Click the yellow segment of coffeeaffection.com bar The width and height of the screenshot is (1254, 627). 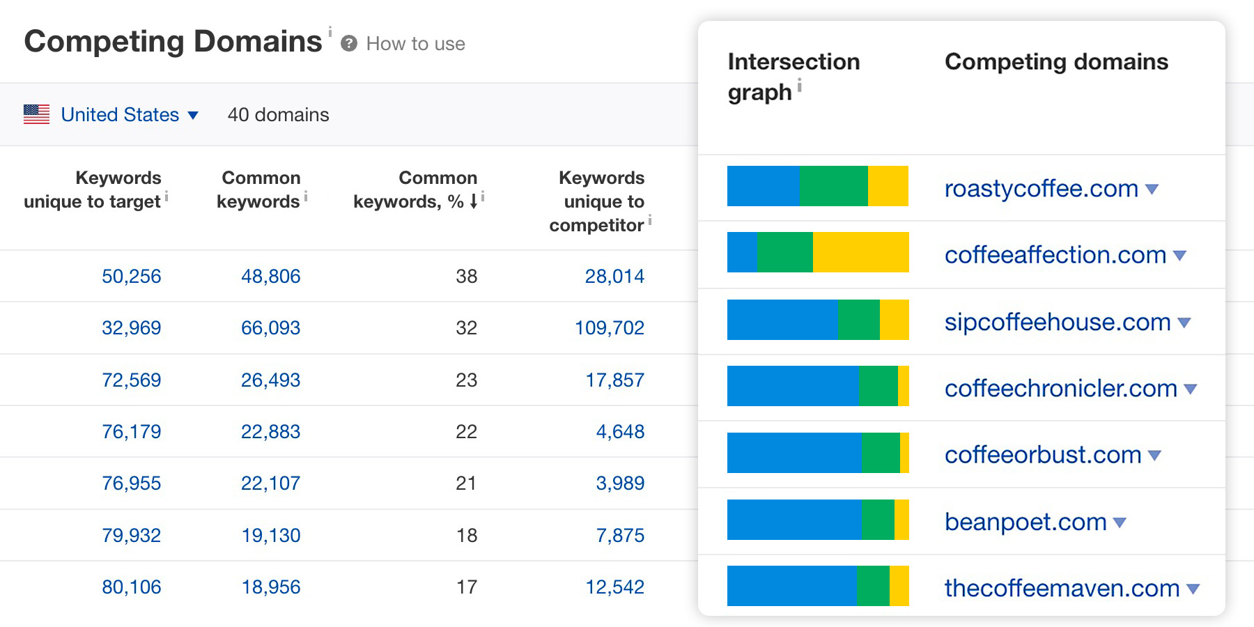coord(861,251)
